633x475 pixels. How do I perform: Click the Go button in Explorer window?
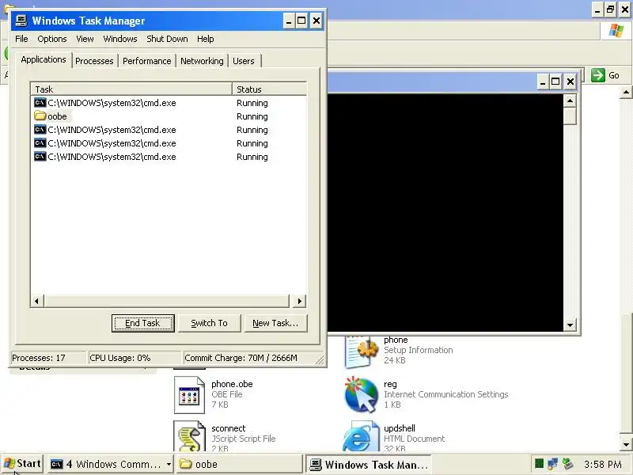[605, 75]
